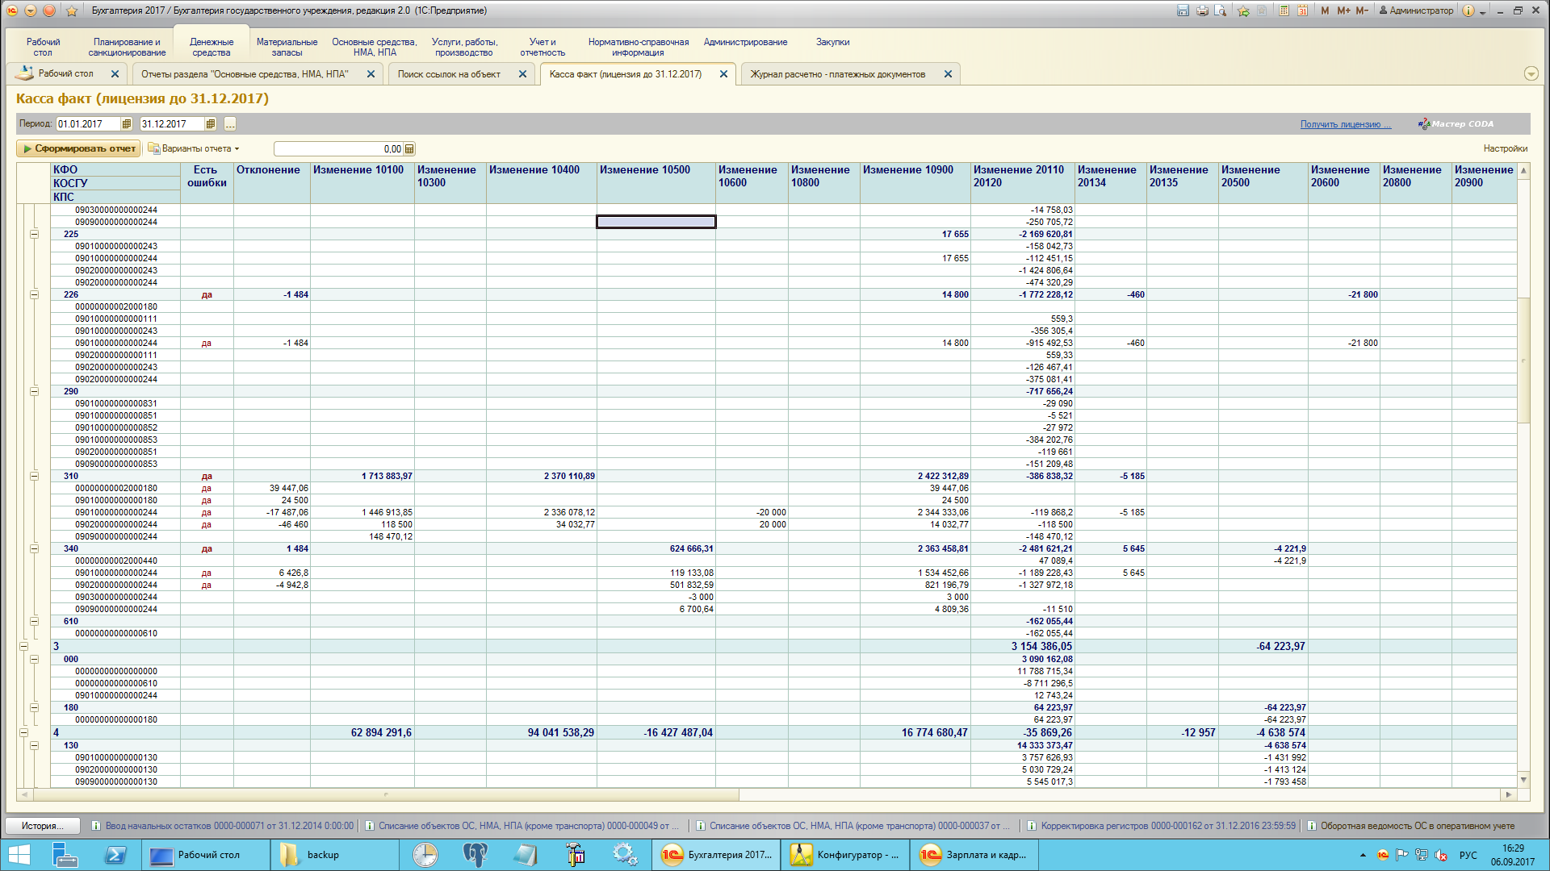Collapse the 310 group row
Viewport: 1550px width, 871px height.
34,477
